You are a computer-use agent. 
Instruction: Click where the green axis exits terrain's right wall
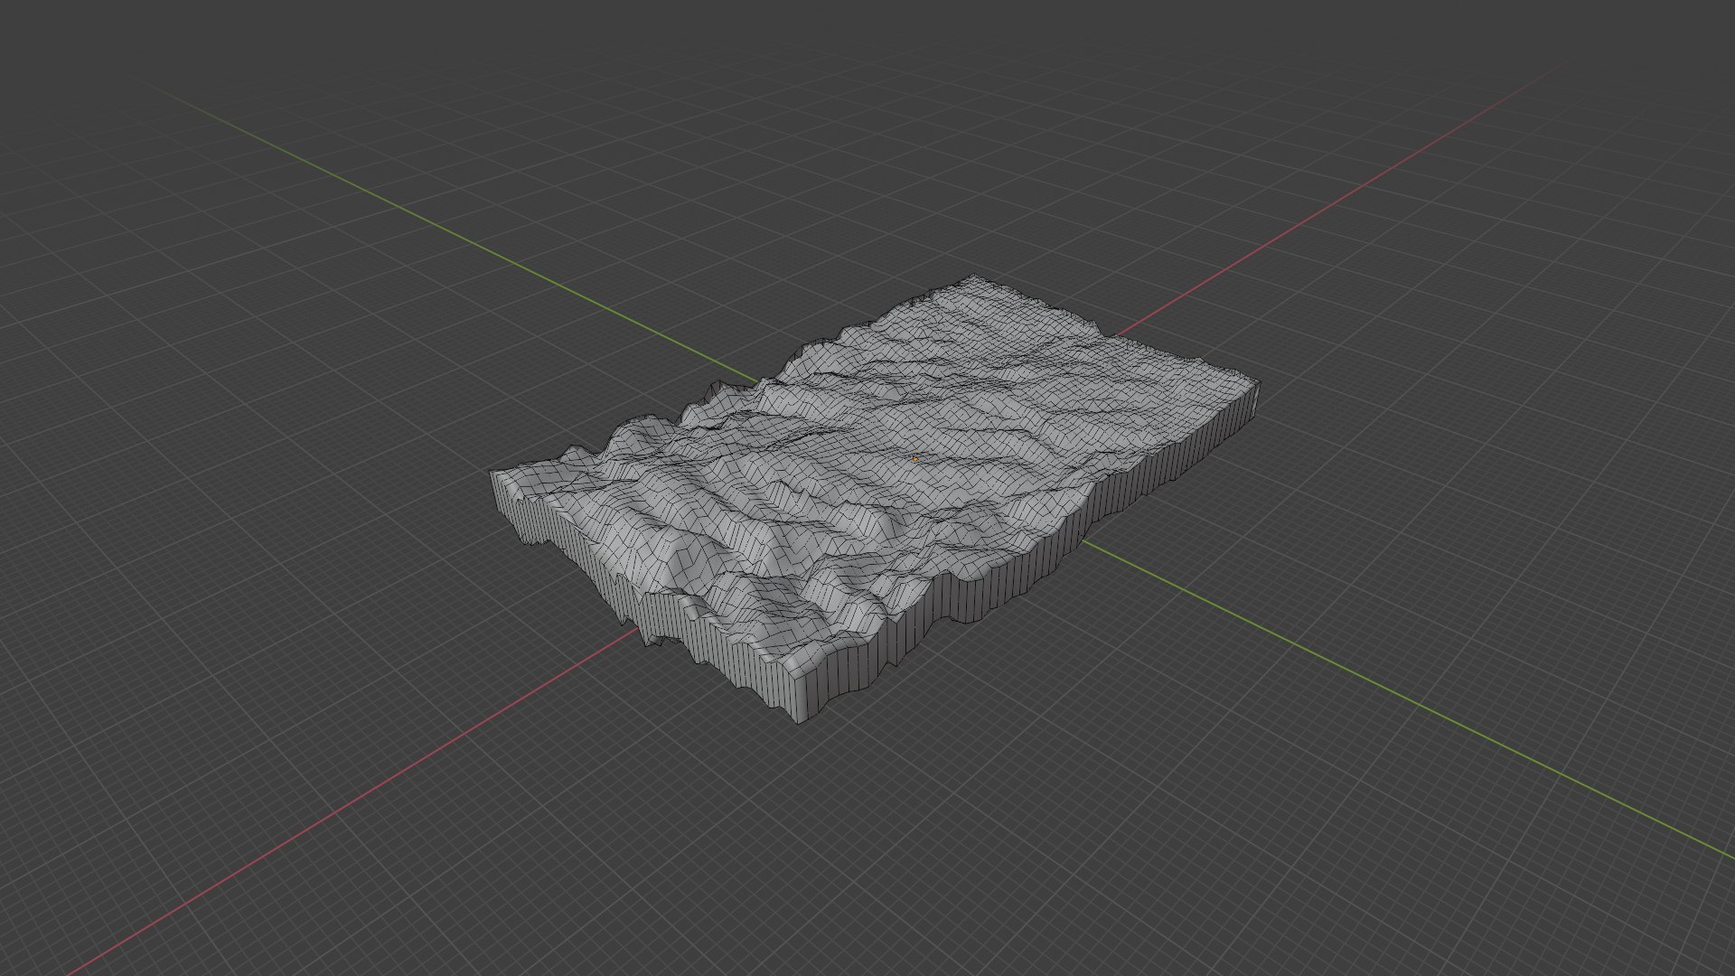(1084, 542)
